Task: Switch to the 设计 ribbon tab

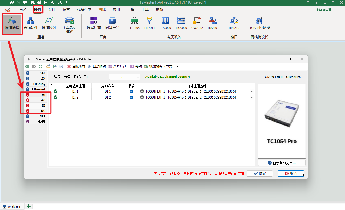Action: coord(52,10)
